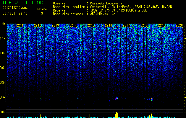The image size is (186, 118).
Task: Click the kHz axis unit label
Action: (x=3, y=24)
